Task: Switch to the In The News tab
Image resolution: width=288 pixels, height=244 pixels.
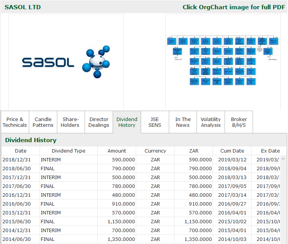Action: pyautogui.click(x=183, y=122)
